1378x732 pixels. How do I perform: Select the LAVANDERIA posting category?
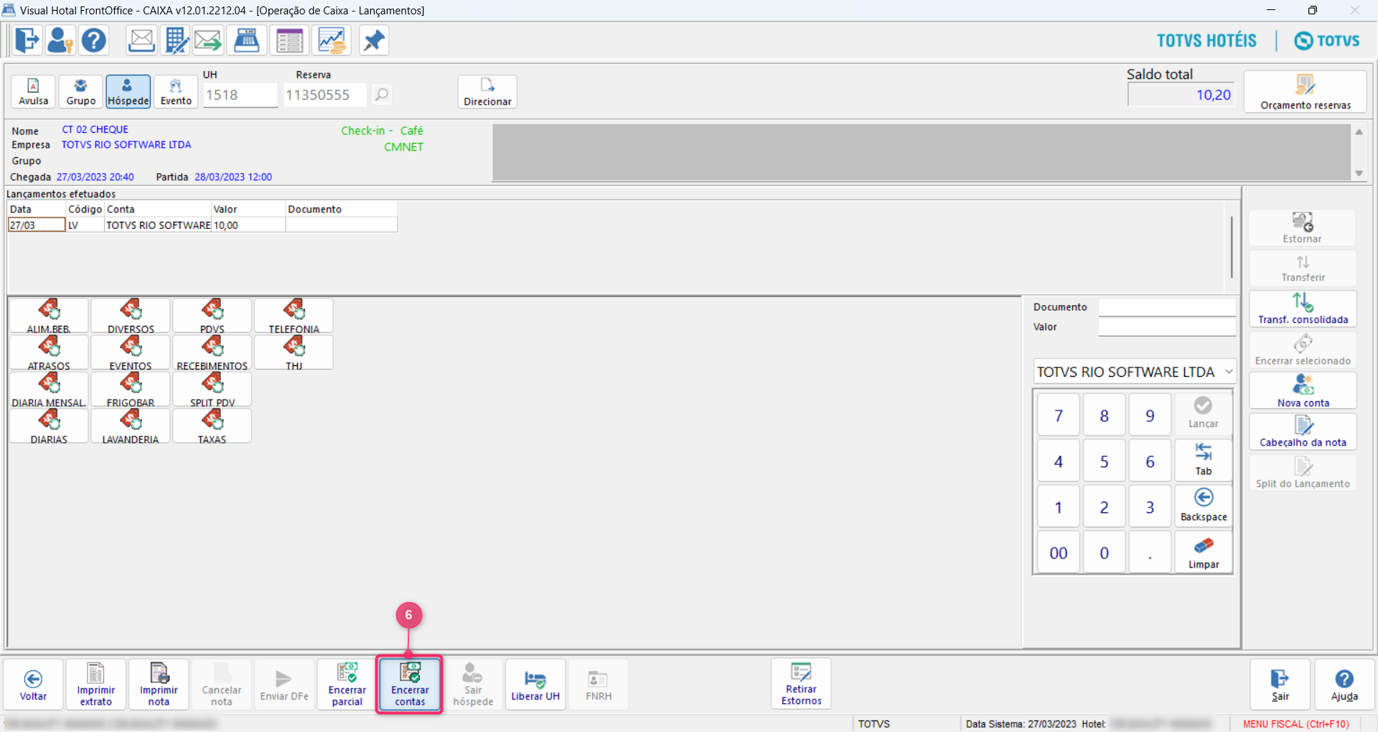pyautogui.click(x=131, y=426)
